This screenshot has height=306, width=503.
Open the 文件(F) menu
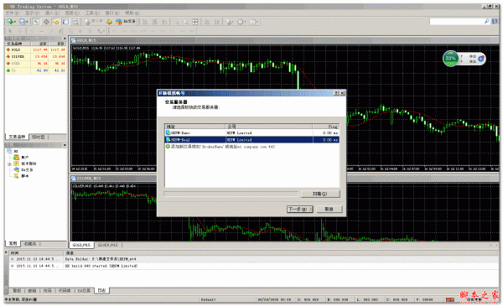13,13
